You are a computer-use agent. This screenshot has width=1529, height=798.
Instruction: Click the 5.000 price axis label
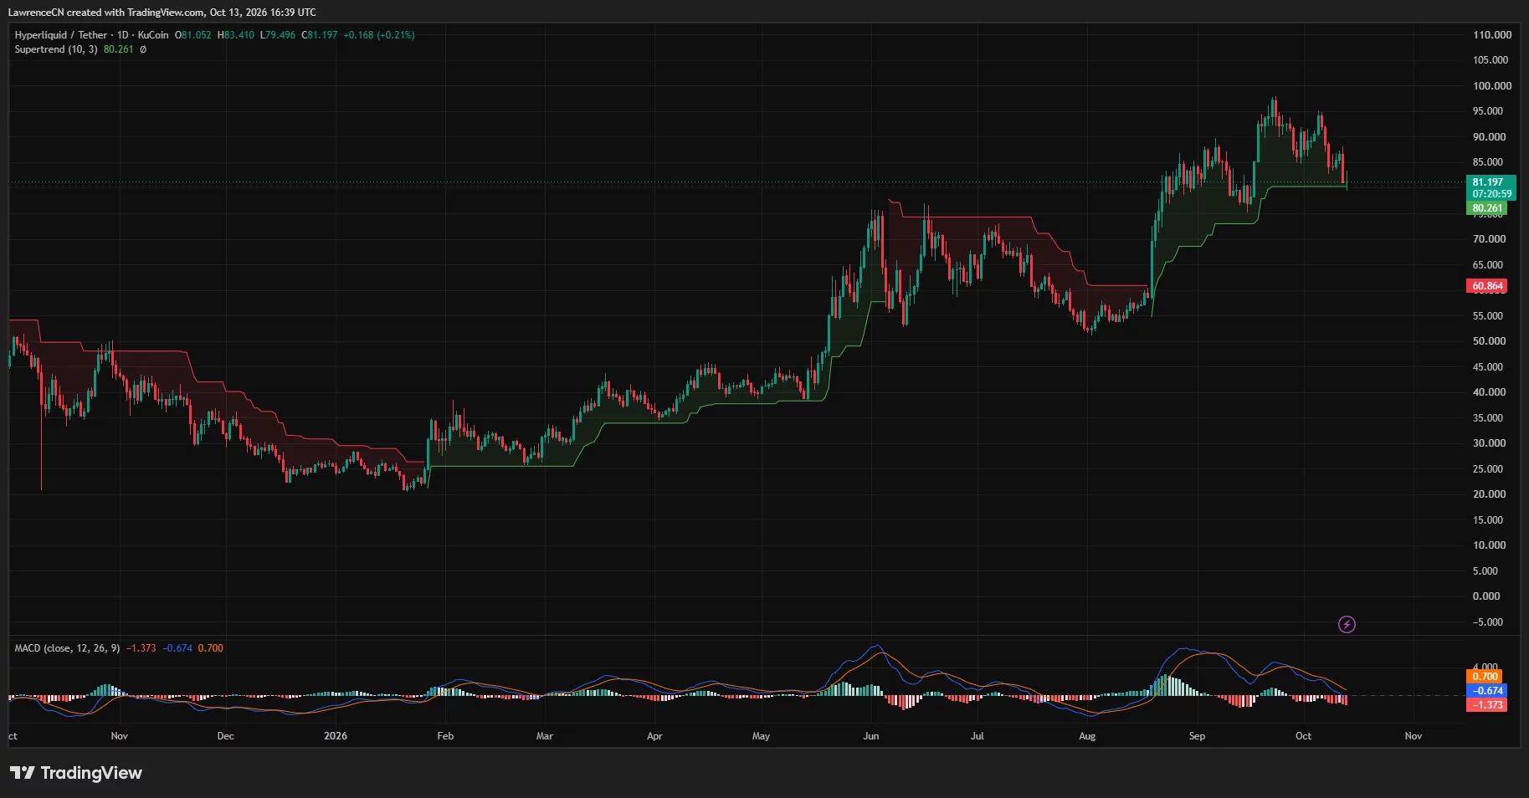pyautogui.click(x=1485, y=571)
